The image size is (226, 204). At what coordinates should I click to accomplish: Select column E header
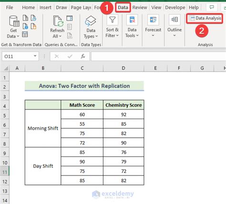pos(155,68)
